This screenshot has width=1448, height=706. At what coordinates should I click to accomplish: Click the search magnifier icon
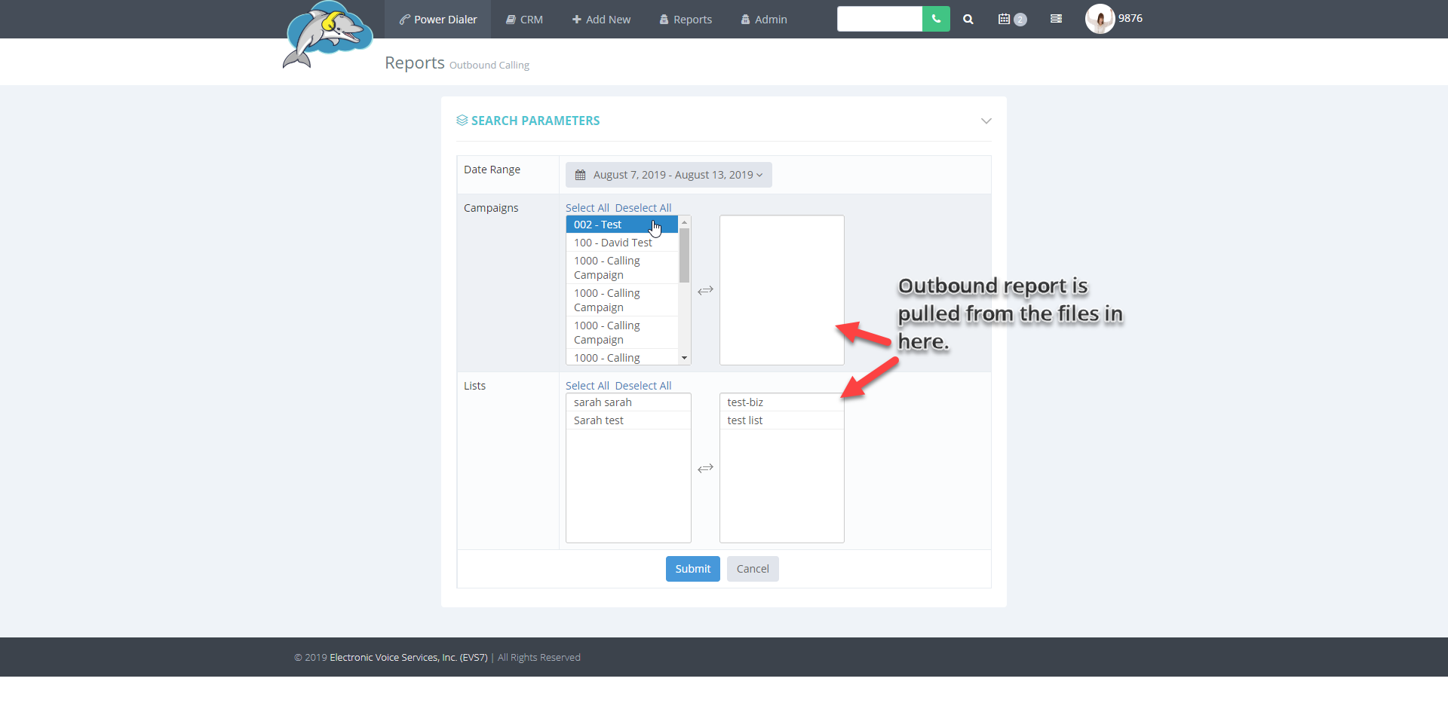click(968, 20)
